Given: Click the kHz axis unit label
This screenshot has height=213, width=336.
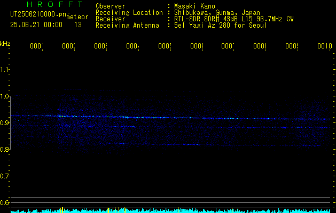Looking at the screenshot, I should pos(5,44).
